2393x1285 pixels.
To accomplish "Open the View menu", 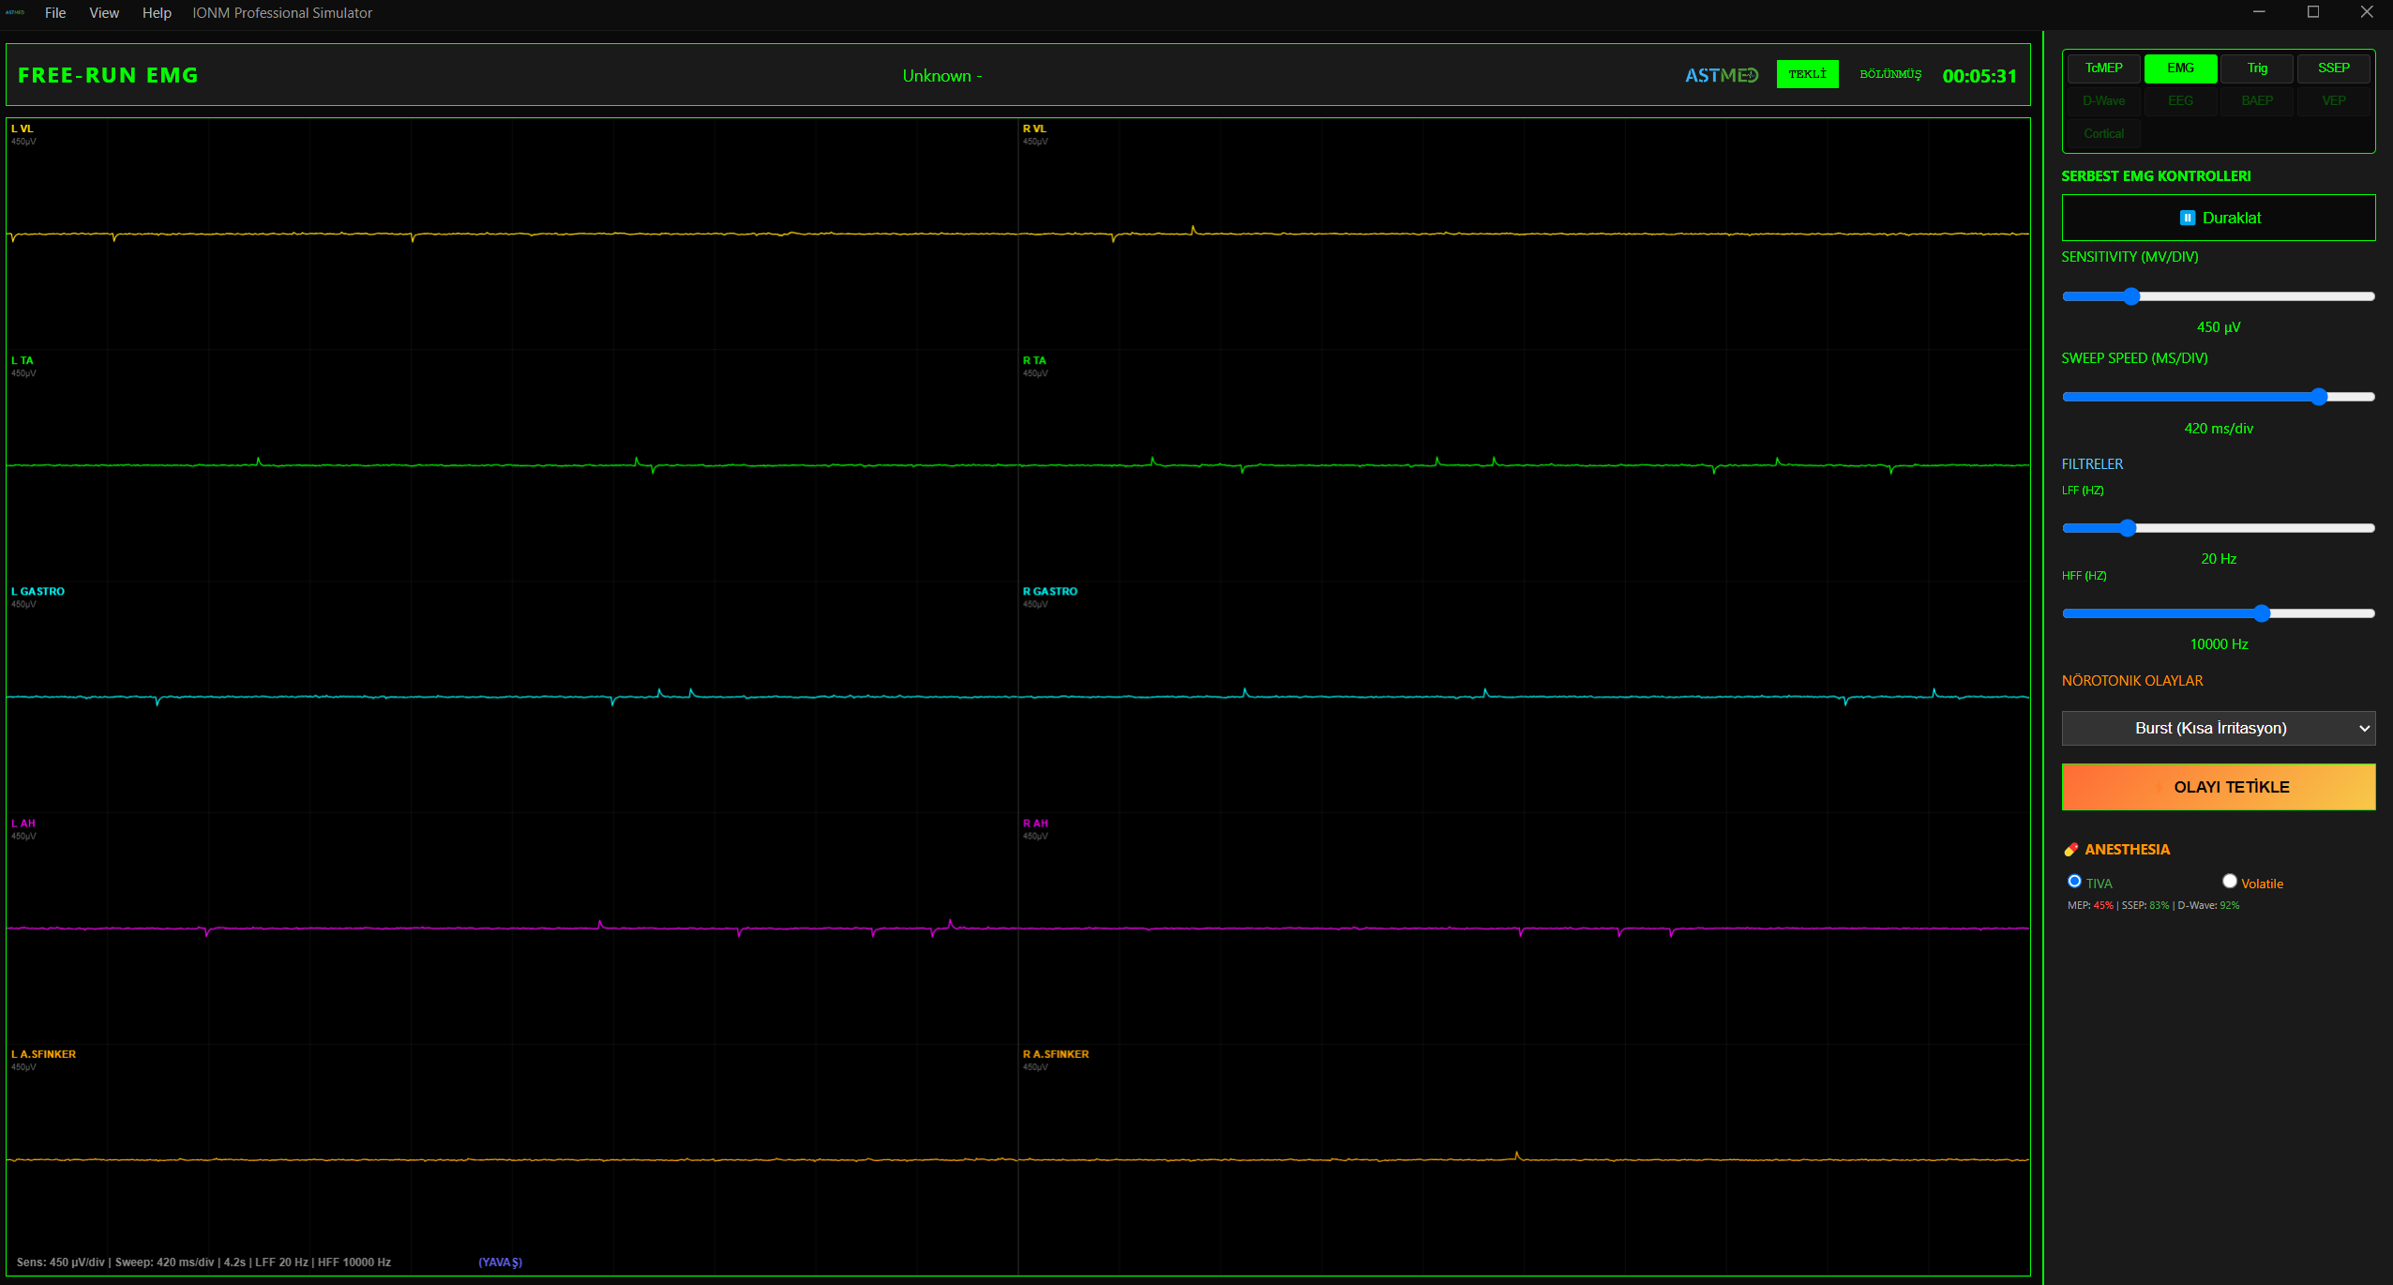I will (x=104, y=13).
